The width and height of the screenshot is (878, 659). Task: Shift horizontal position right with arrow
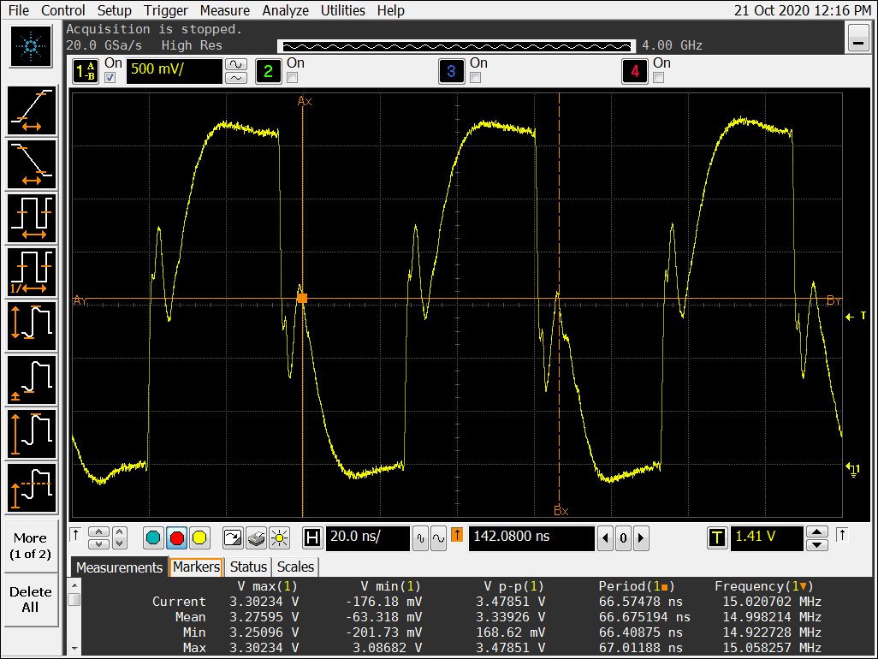tap(641, 538)
